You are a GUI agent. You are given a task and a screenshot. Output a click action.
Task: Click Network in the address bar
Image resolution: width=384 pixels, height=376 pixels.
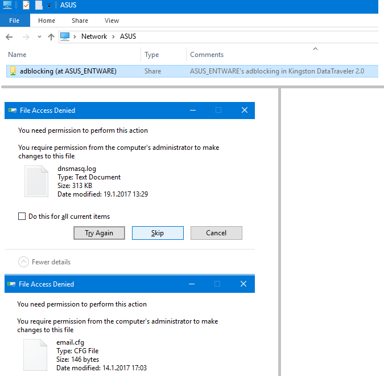point(94,36)
